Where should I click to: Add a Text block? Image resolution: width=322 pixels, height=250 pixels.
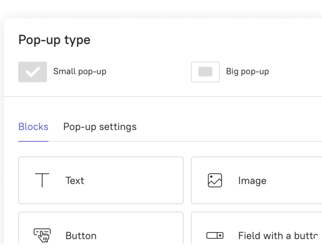(x=101, y=180)
